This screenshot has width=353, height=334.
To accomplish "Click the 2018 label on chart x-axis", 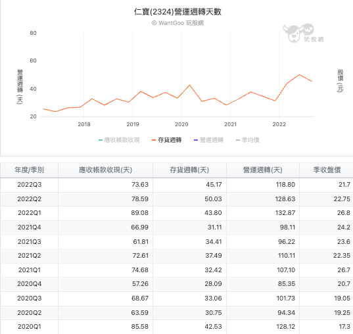I will [x=84, y=124].
